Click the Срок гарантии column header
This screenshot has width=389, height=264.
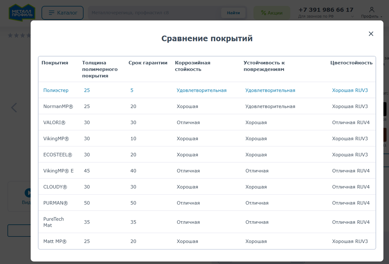(148, 63)
